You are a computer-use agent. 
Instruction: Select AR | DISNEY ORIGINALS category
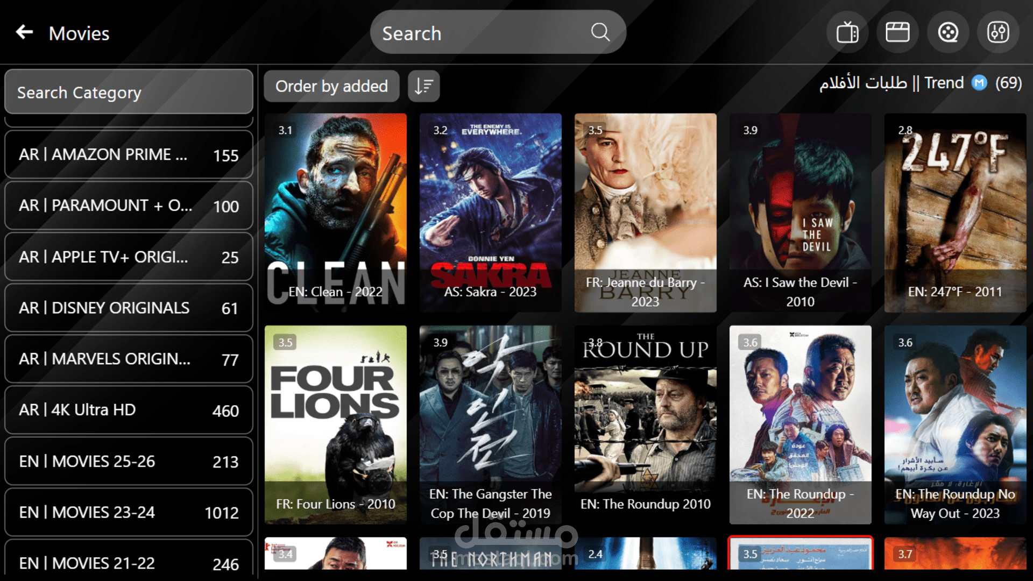129,308
